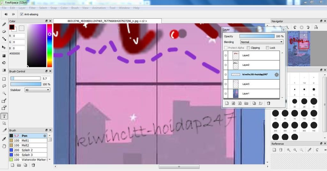Click the layer Opacity slider
The height and width of the screenshot is (171, 327).
pos(257,36)
